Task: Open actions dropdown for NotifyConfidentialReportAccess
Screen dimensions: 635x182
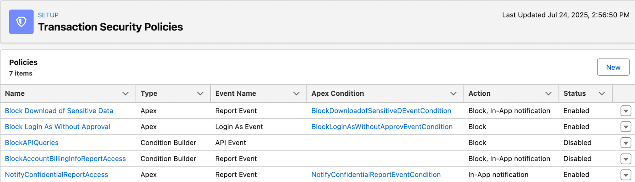Action: pyautogui.click(x=625, y=175)
